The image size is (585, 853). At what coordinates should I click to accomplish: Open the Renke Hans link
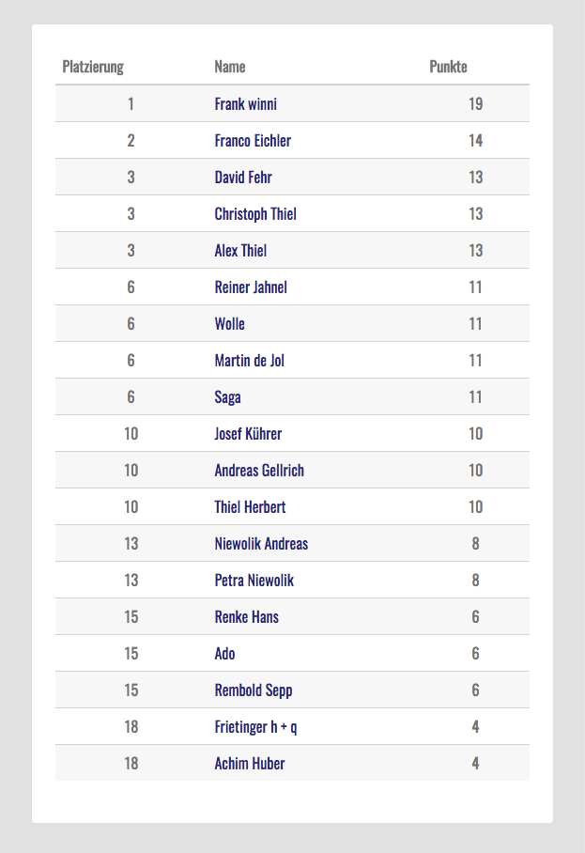pos(246,617)
